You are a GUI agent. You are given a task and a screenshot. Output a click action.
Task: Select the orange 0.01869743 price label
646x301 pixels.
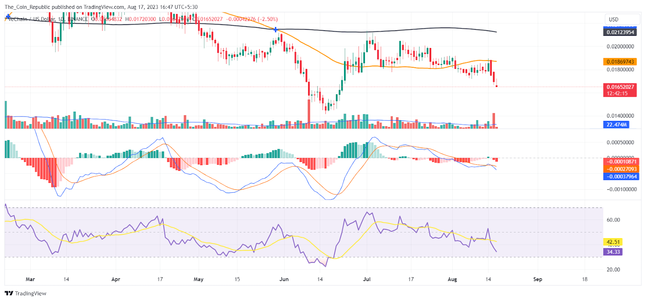tap(620, 62)
